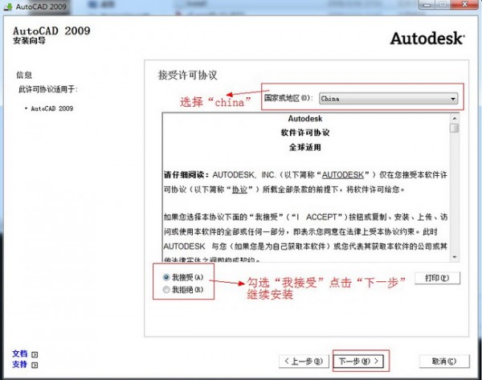Click the license scrollbar down arrow

click(455, 257)
